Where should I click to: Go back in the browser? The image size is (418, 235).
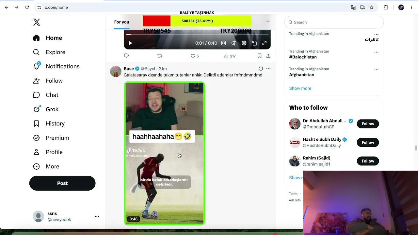click(7, 7)
